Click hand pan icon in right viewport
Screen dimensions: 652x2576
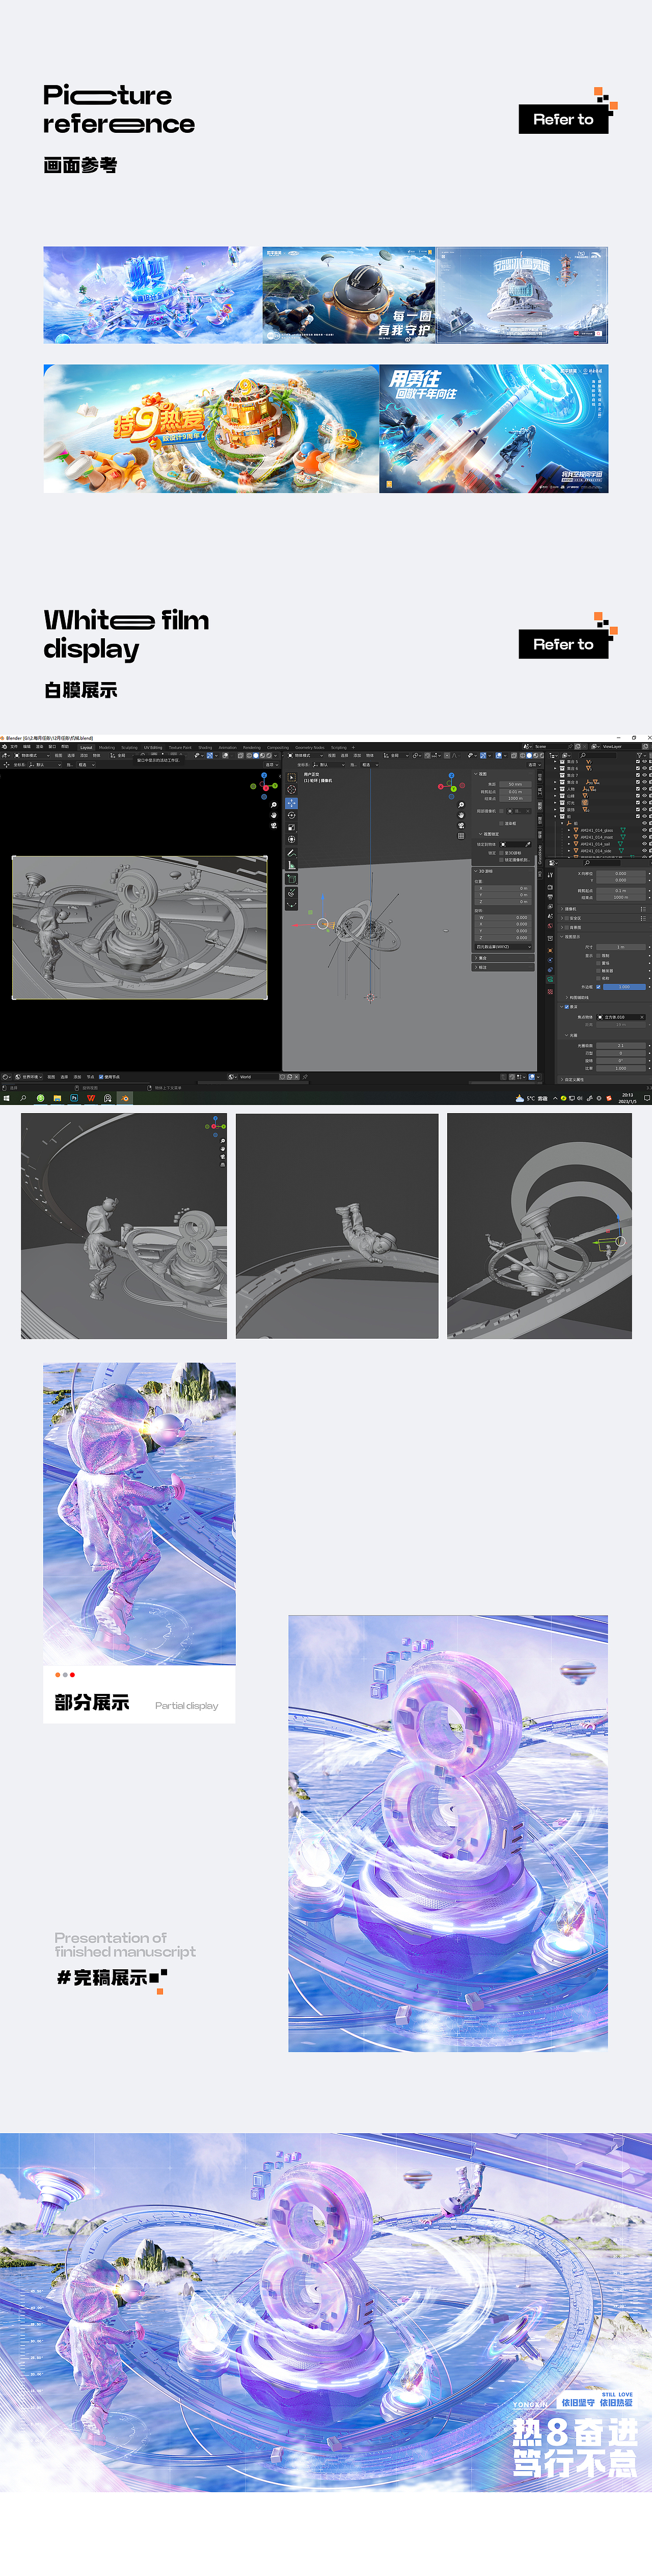click(461, 815)
